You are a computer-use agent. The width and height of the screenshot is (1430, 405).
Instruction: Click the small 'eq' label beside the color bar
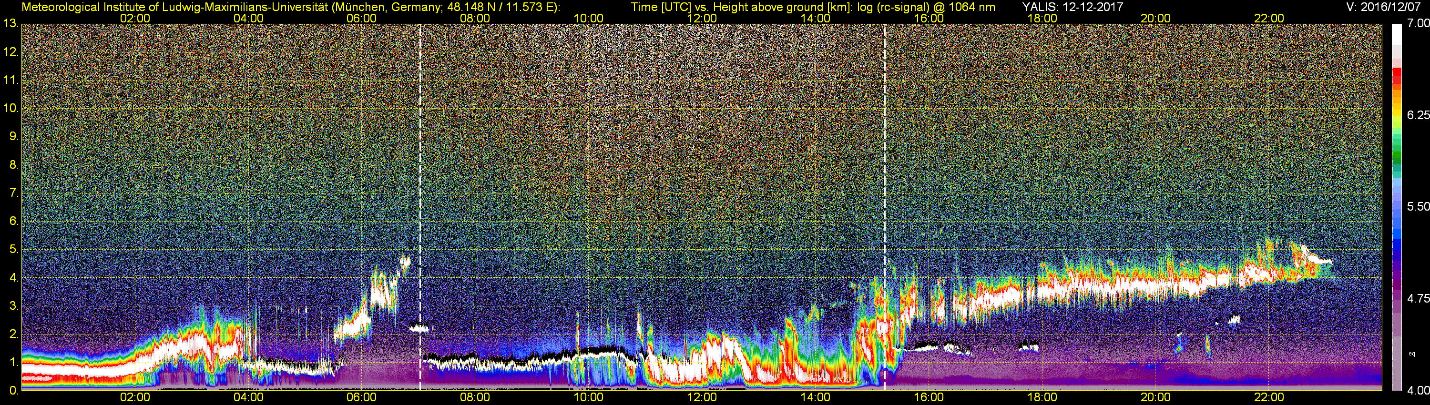pos(1411,354)
